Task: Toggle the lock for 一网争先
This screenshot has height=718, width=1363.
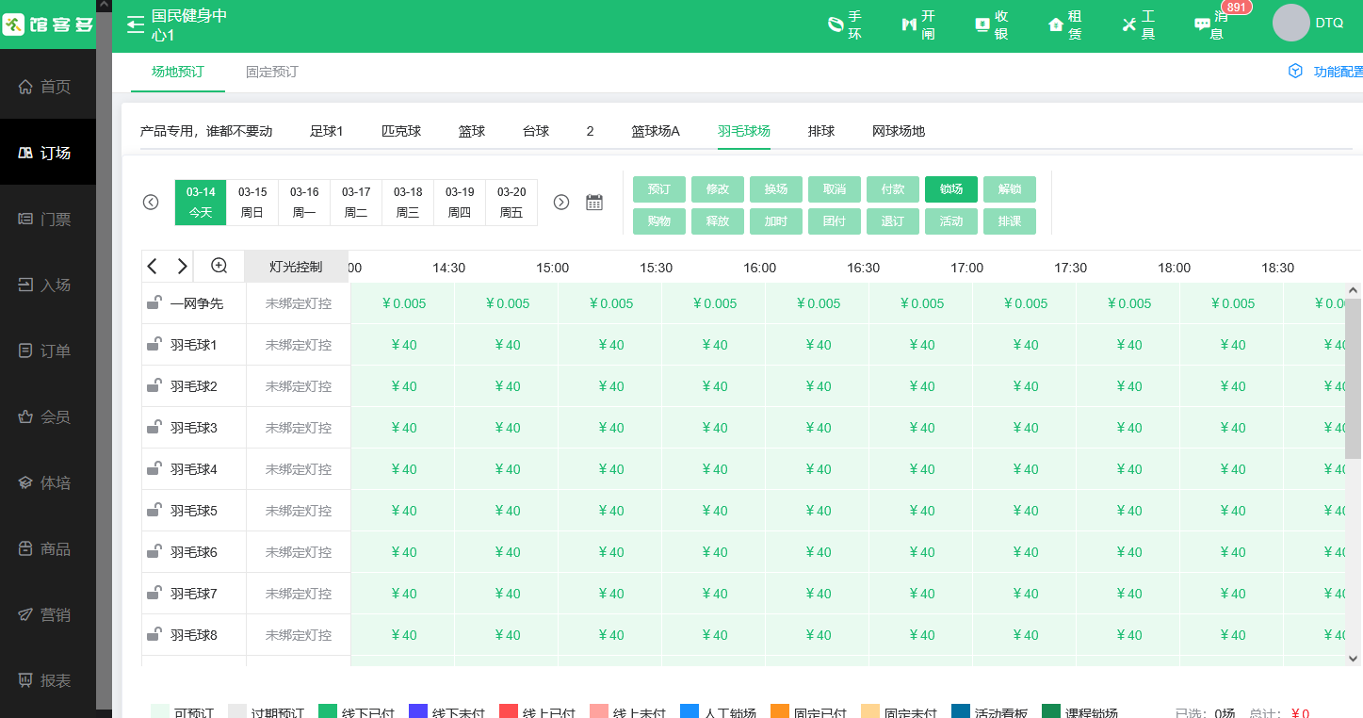Action: (x=153, y=302)
